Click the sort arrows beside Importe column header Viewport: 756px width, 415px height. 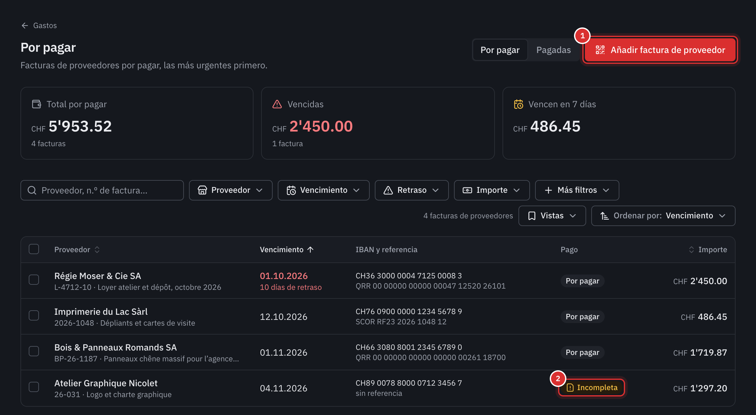click(x=691, y=250)
